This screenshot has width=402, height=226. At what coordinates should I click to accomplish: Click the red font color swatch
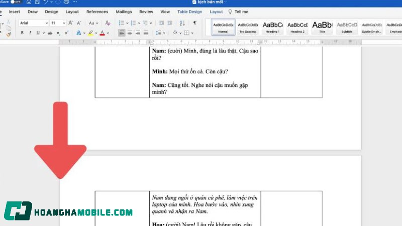(x=102, y=34)
